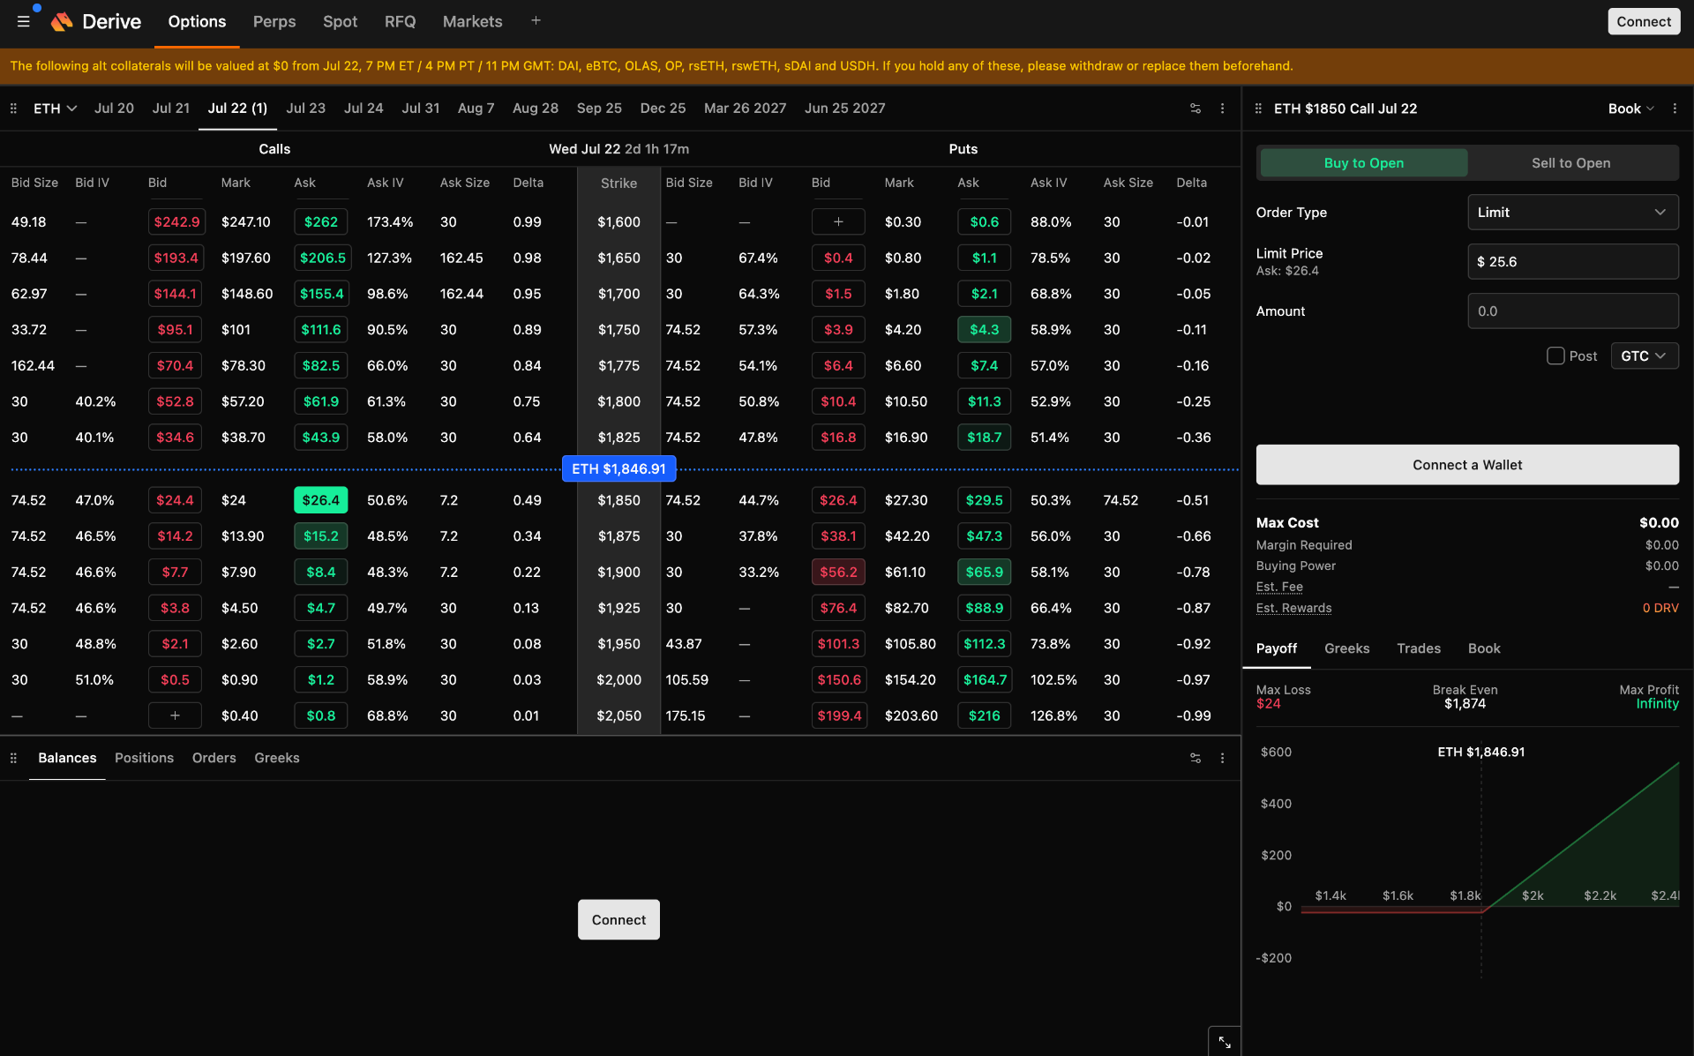The width and height of the screenshot is (1694, 1056).
Task: Click Connect button in Balances panel
Action: click(618, 919)
